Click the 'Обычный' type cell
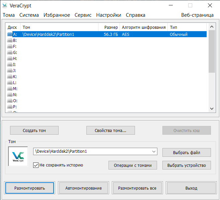Screen dimensions: 220x200 tap(178, 35)
